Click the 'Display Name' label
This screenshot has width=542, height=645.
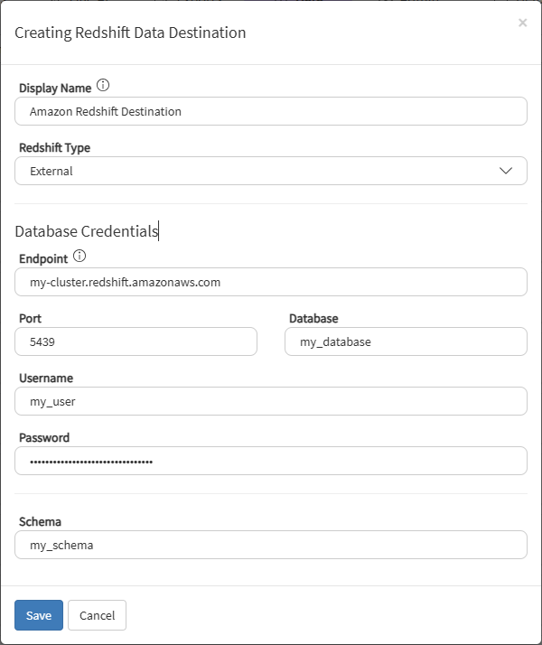click(55, 88)
